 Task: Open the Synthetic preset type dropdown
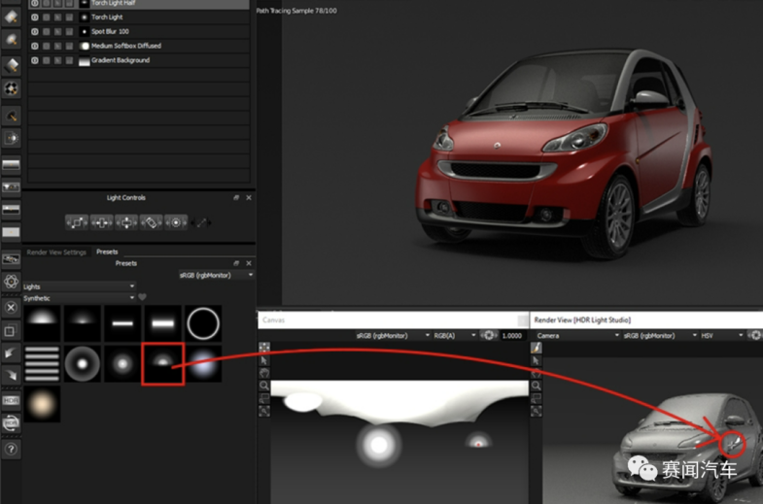79,298
